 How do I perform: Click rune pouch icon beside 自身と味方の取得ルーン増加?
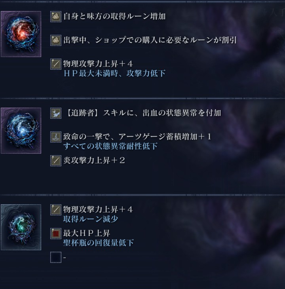[56, 17]
